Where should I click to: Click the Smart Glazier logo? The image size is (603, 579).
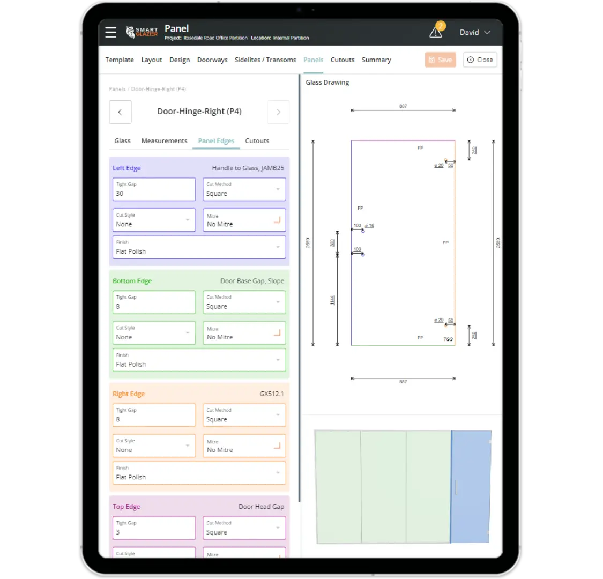[142, 32]
